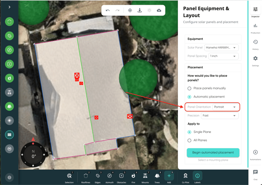Select the Azimuth tool in bottom toolbar

click(109, 177)
